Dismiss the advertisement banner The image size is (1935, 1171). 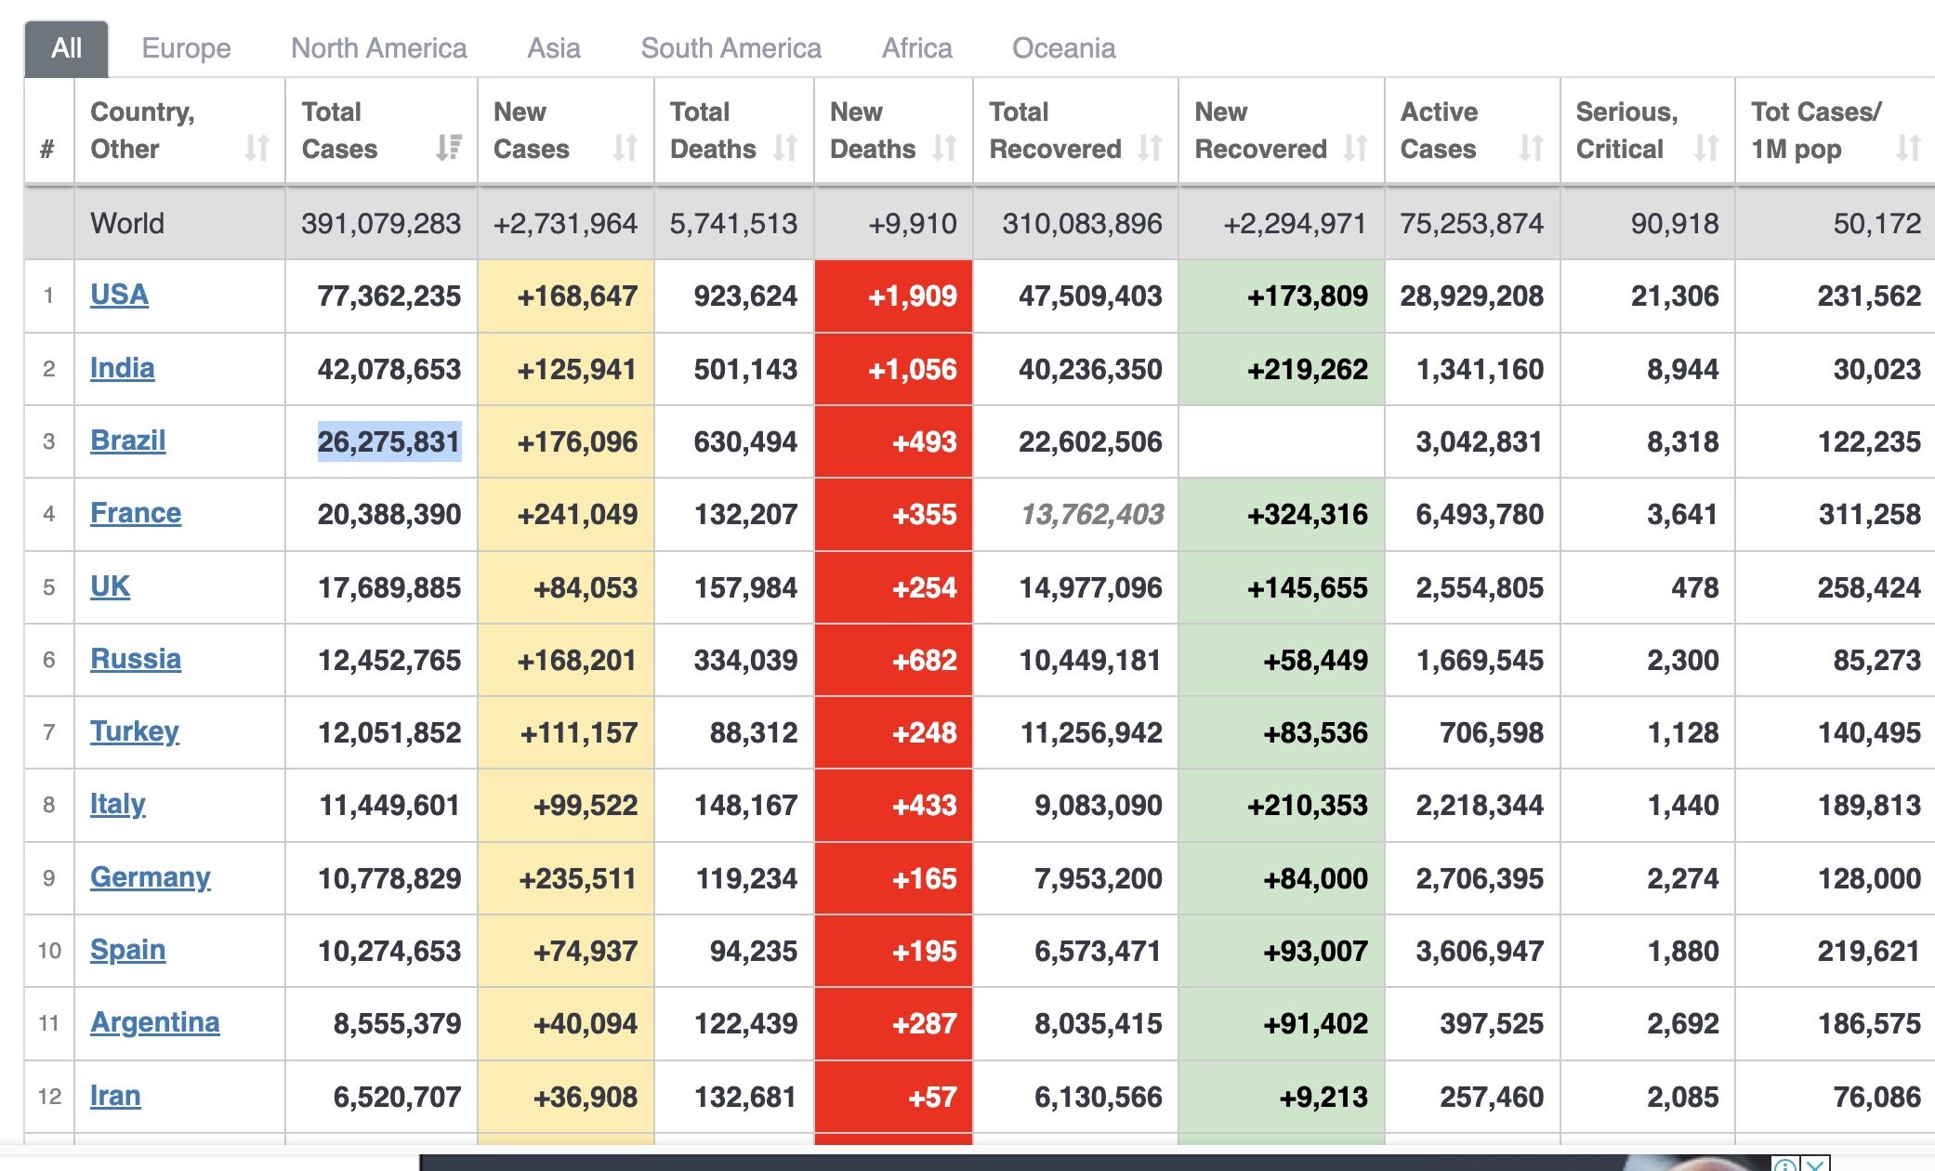coord(1815,1165)
